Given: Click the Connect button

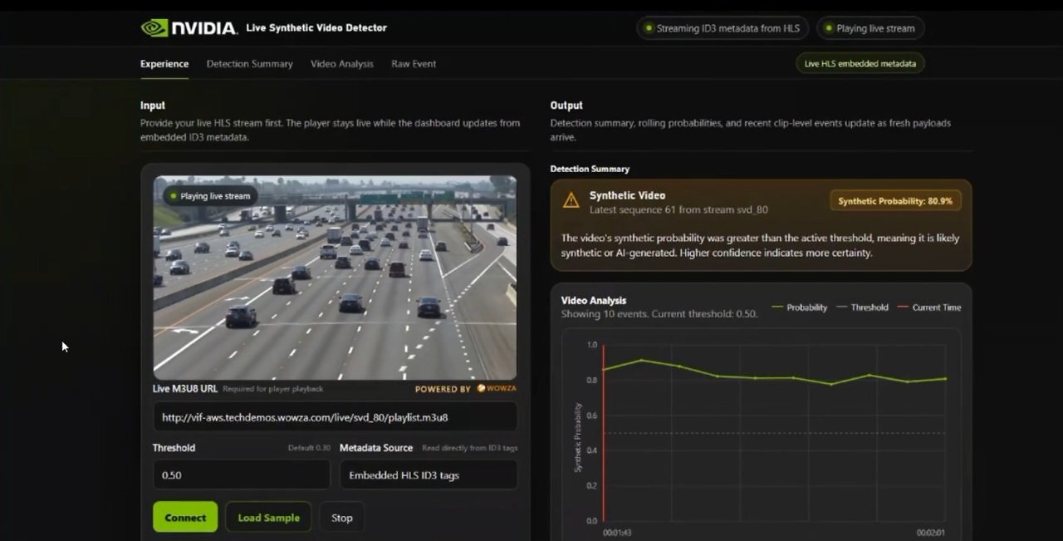Looking at the screenshot, I should click(x=185, y=517).
